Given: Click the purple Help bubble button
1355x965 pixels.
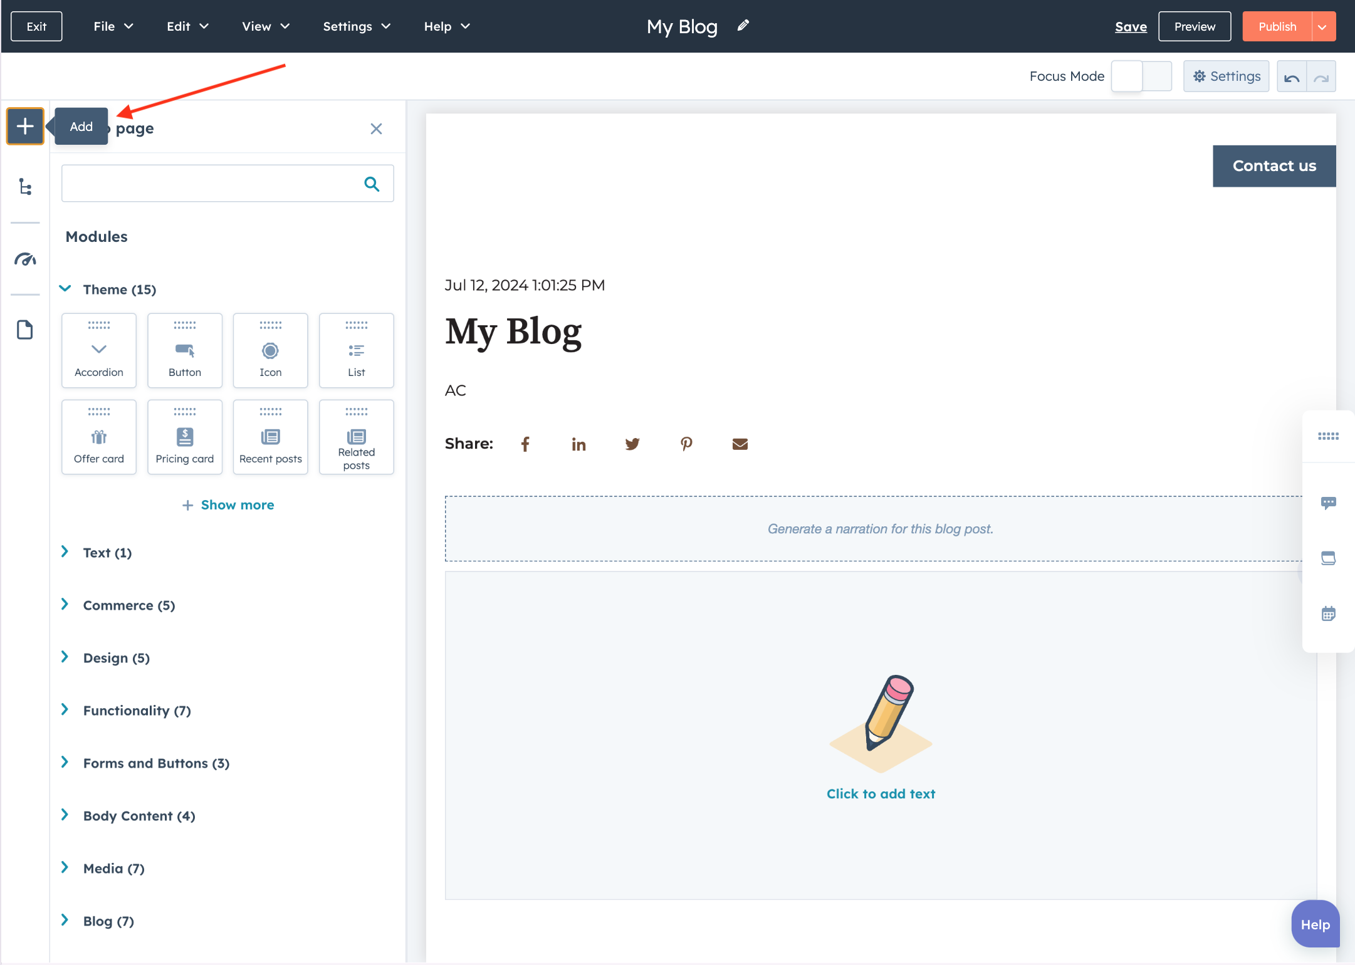Looking at the screenshot, I should (x=1316, y=924).
